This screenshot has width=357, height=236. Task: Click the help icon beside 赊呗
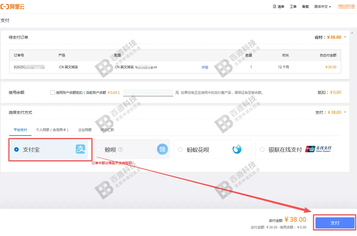tap(120, 150)
